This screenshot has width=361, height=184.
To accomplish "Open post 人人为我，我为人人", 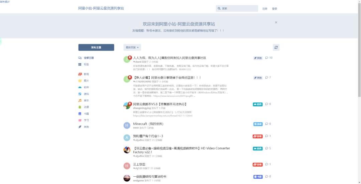I will (170, 58).
